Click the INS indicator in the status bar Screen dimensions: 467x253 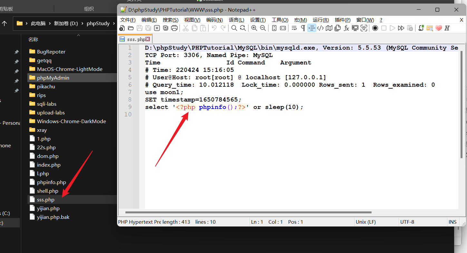click(452, 222)
